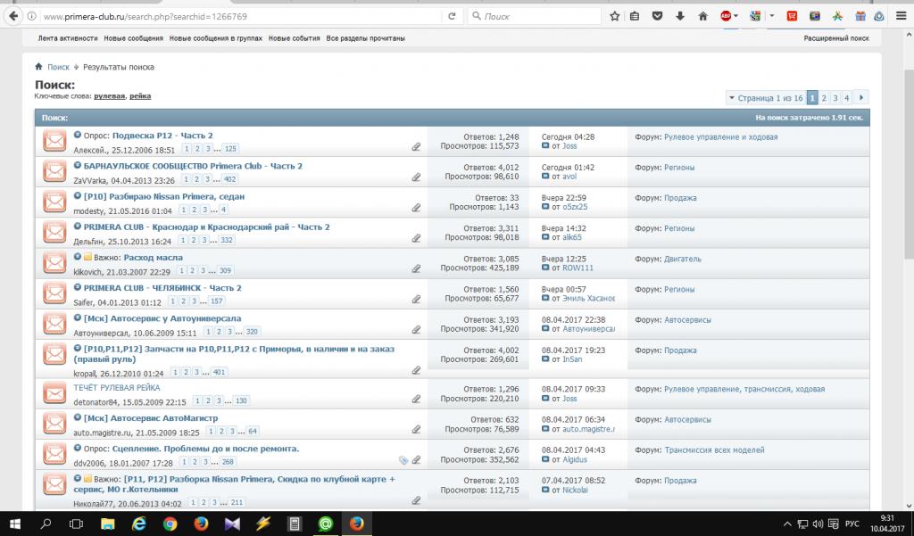Open profile of user avol
Image resolution: width=914 pixels, height=536 pixels.
tap(569, 176)
